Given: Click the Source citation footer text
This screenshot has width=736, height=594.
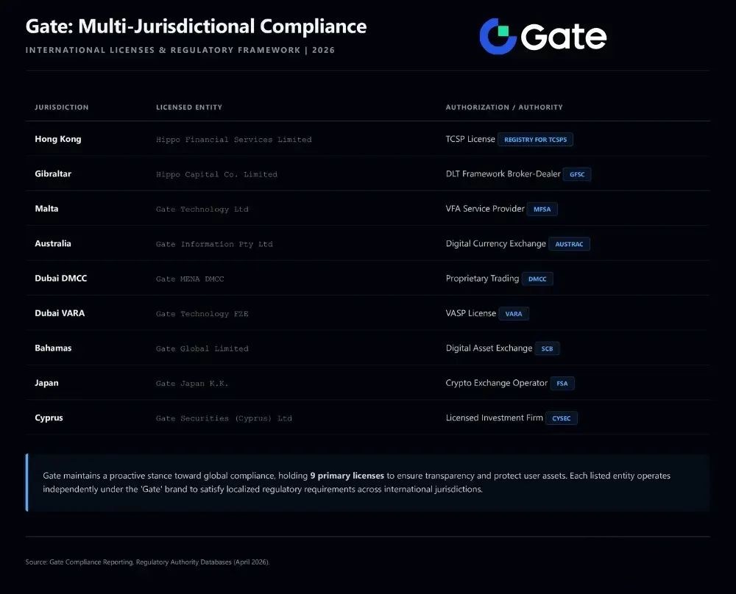Looking at the screenshot, I should (x=148, y=562).
